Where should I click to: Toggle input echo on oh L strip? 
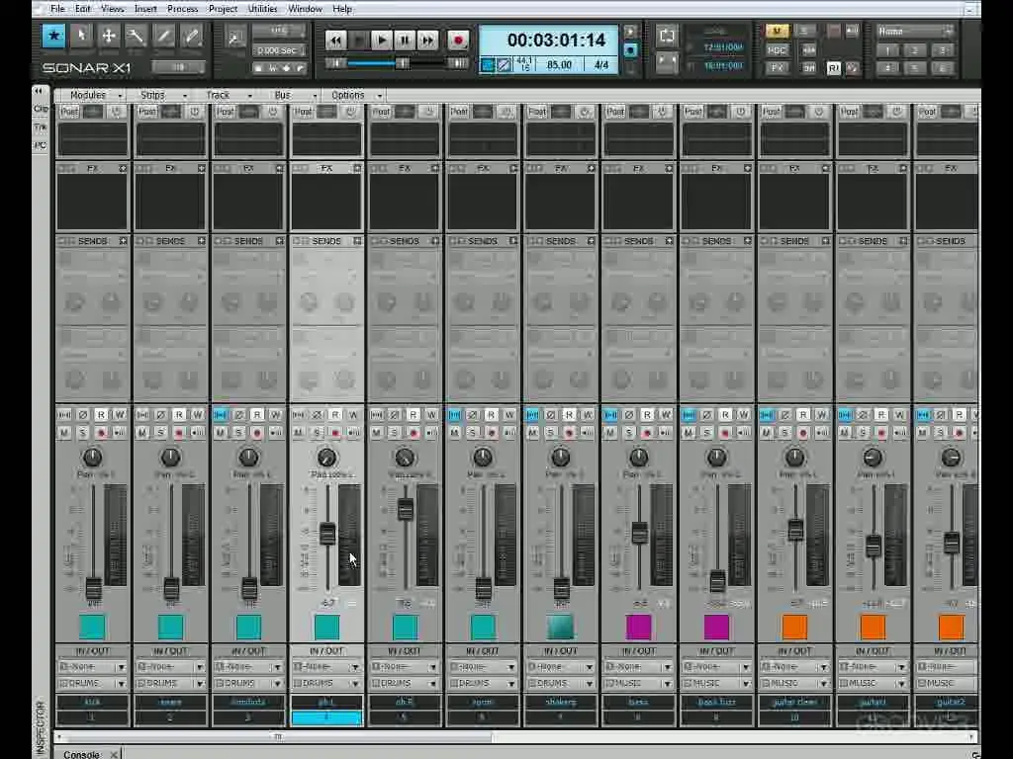point(353,433)
